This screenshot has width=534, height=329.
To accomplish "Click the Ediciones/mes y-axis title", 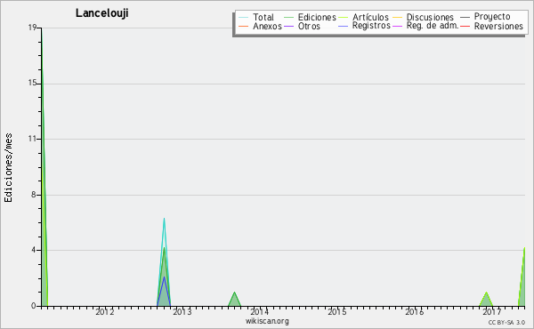I will [x=8, y=167].
